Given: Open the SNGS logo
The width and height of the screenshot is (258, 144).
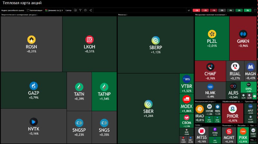Looking at the screenshot, I should point(104,123).
